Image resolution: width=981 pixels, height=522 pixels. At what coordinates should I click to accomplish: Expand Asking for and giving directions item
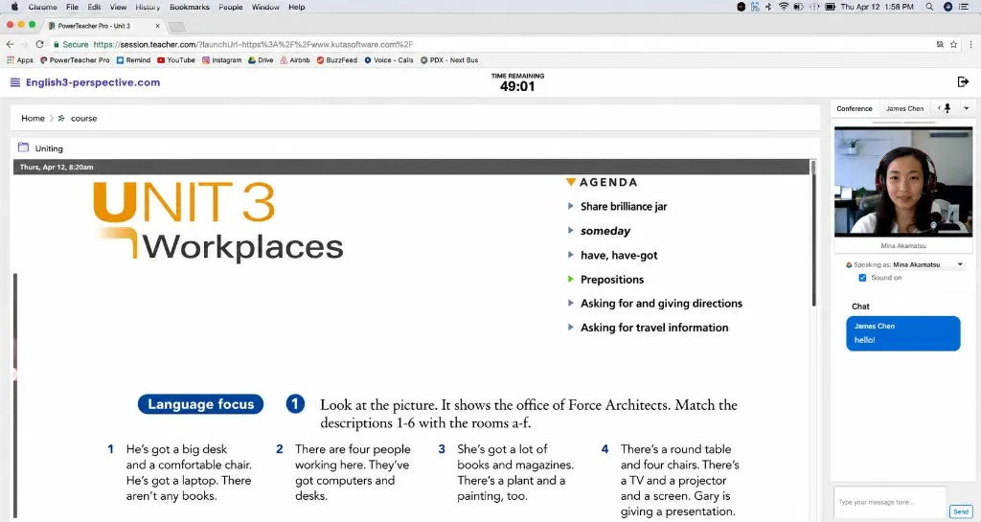[x=570, y=303]
